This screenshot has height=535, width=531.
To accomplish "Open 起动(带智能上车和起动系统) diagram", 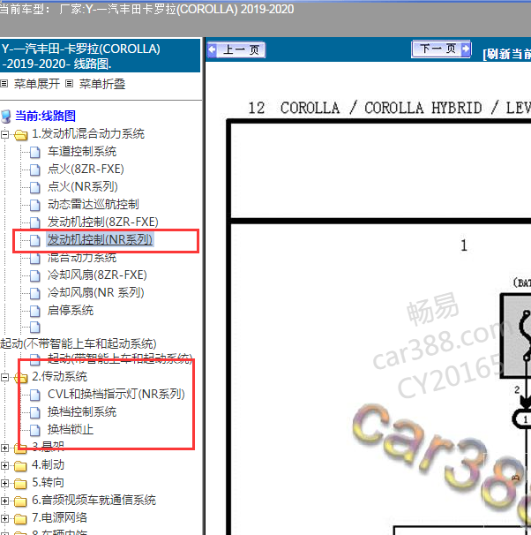I will [120, 358].
